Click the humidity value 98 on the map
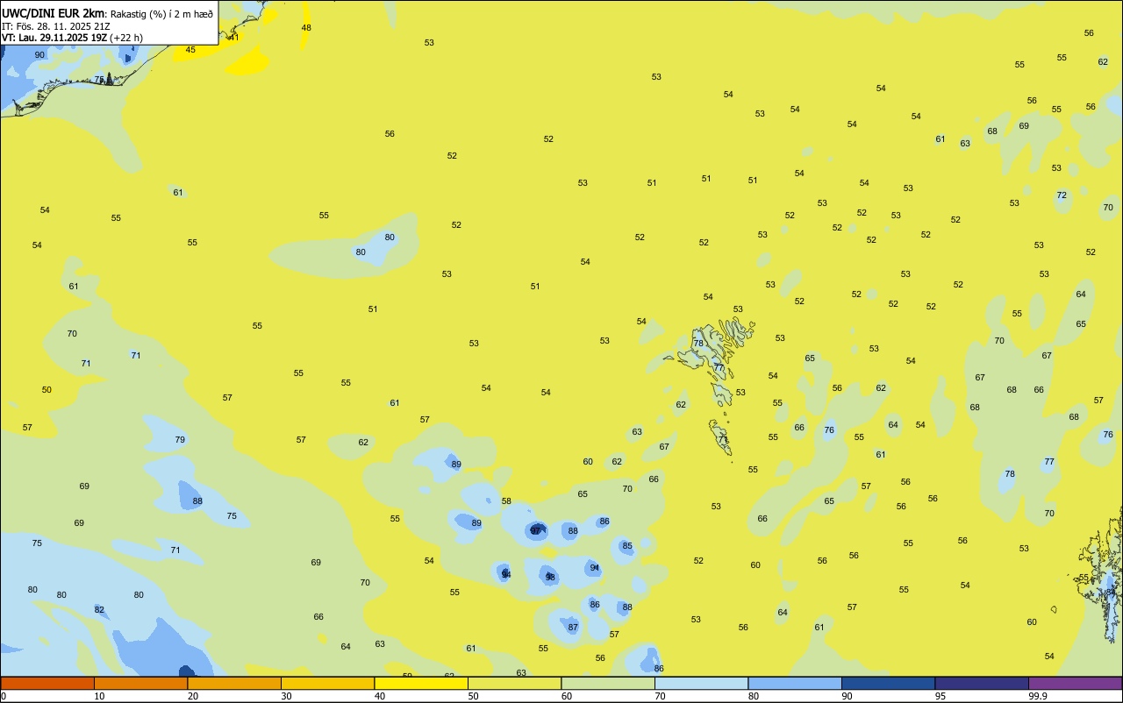 pos(550,577)
